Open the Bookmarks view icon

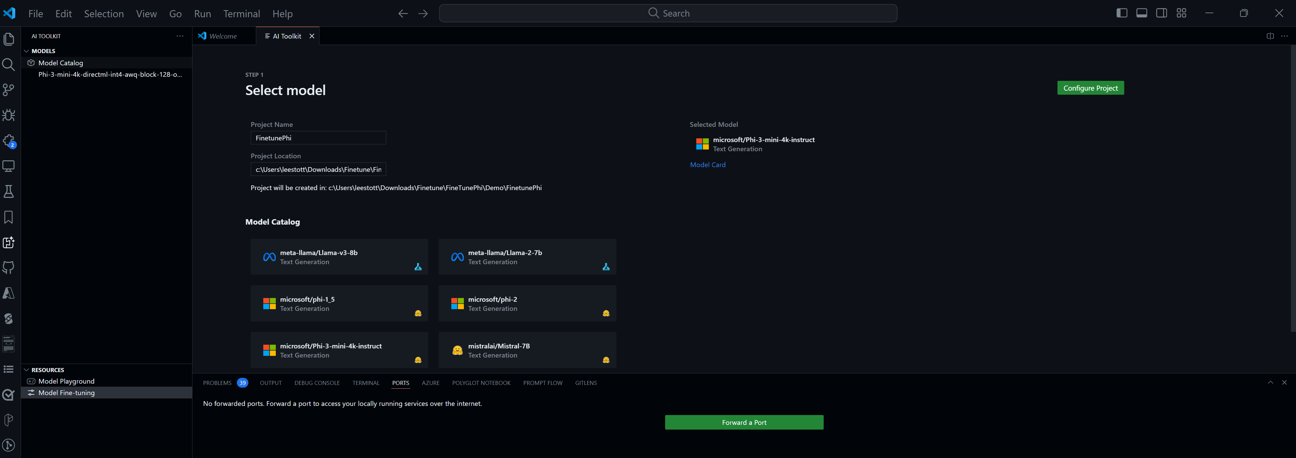click(x=8, y=217)
